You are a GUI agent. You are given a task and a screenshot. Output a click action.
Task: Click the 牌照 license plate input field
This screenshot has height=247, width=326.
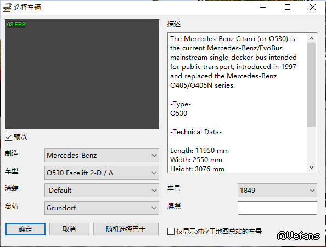pyautogui.click(x=277, y=208)
